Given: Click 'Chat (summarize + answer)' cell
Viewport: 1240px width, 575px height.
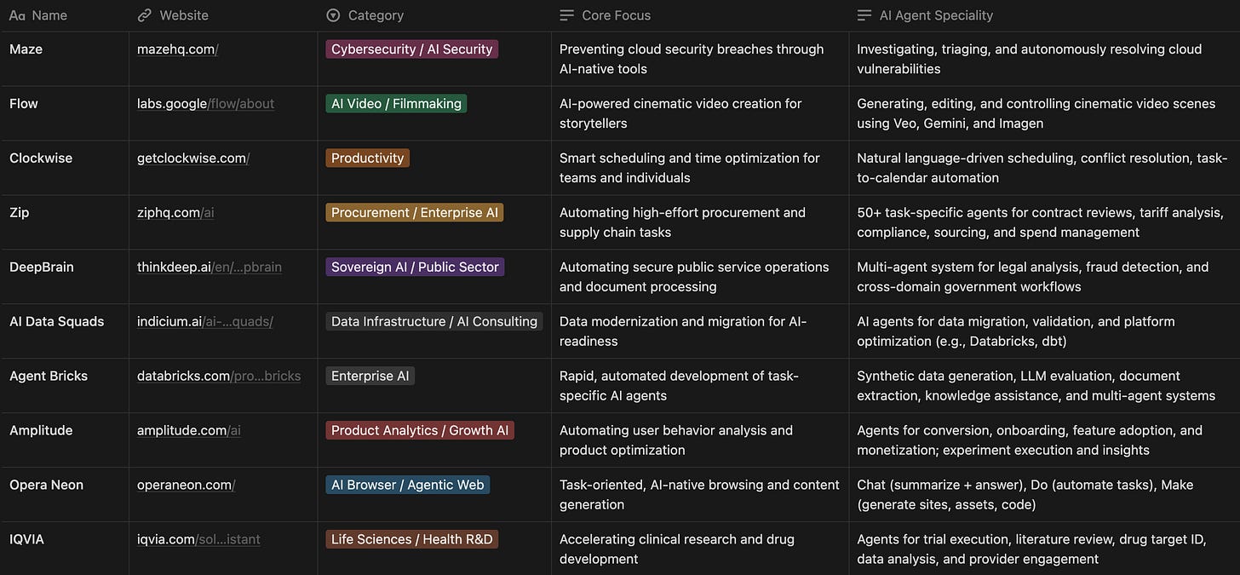Looking at the screenshot, I should [1044, 495].
